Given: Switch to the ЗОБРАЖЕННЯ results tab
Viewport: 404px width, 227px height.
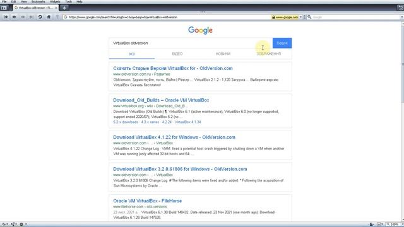Looking at the screenshot, I should tap(269, 54).
